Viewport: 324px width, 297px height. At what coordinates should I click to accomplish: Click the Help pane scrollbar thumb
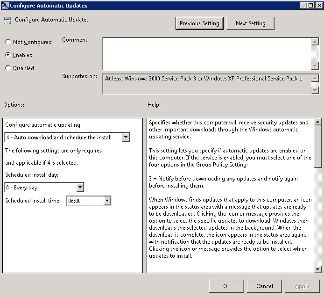[x=317, y=146]
